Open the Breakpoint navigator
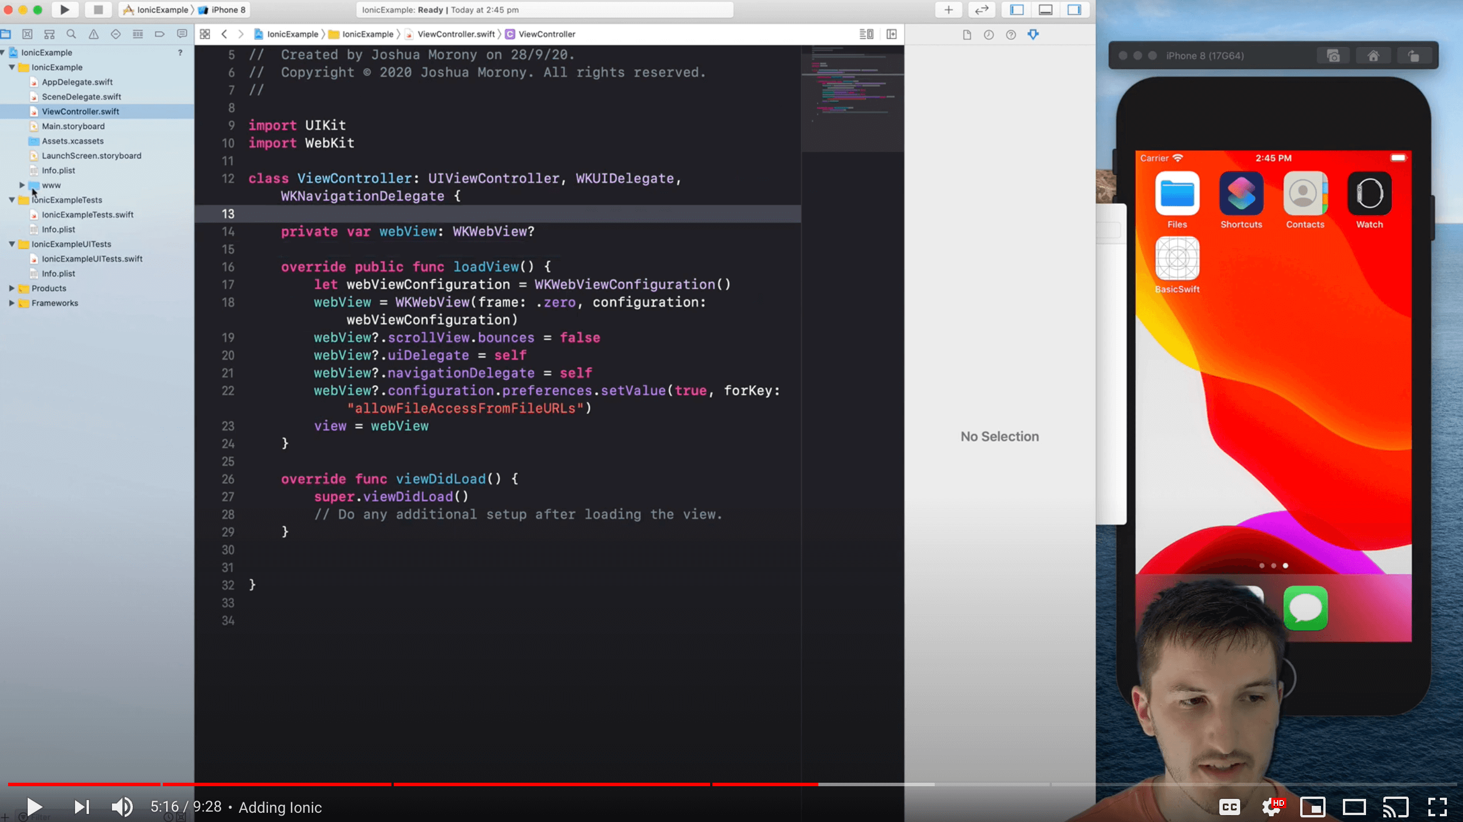Viewport: 1463px width, 822px height. pos(160,34)
